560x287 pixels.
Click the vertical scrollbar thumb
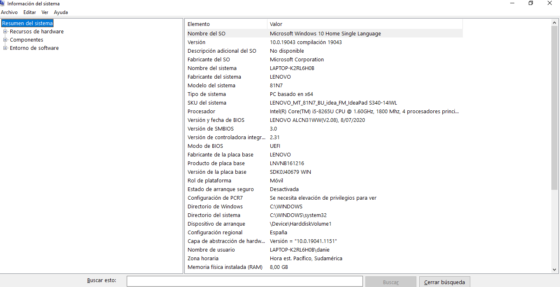point(555,108)
